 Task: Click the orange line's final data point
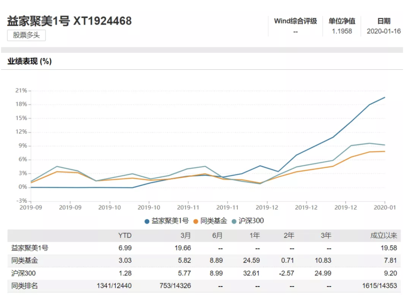pos(385,152)
